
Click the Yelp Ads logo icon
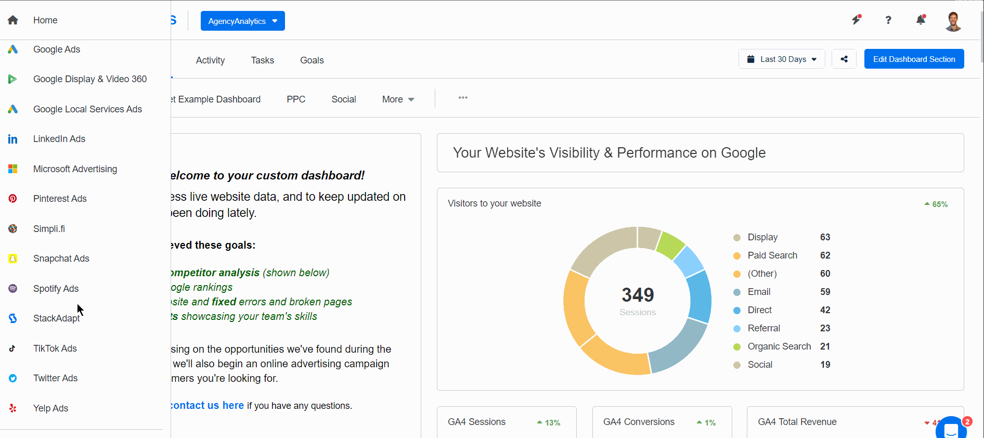pos(13,408)
